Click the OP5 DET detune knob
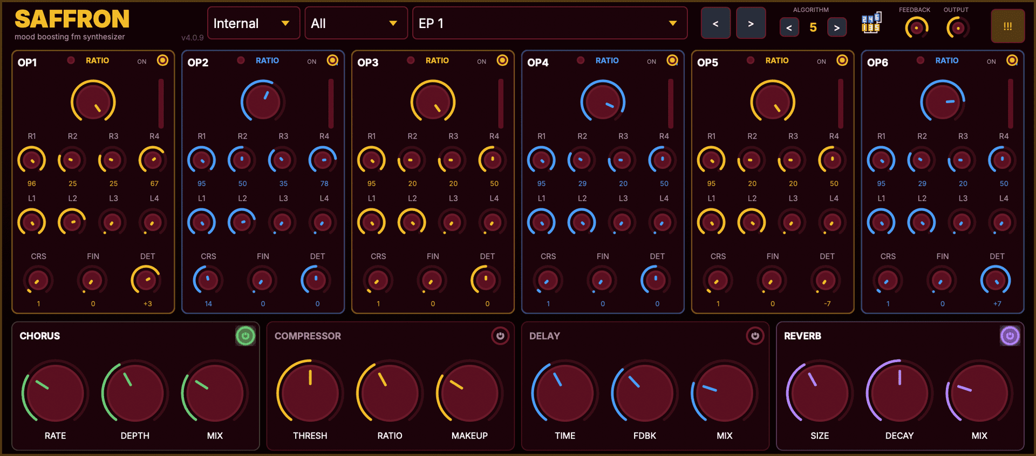 827,280
